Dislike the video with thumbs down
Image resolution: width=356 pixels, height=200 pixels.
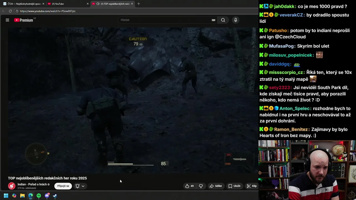point(201,186)
